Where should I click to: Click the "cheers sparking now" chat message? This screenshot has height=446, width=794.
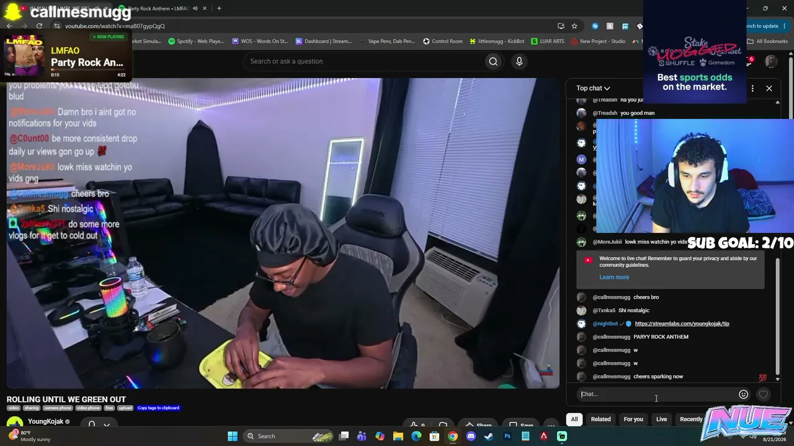coord(658,377)
